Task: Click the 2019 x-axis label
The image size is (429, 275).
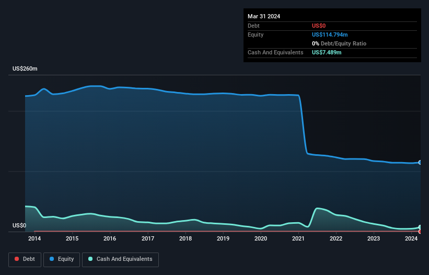Action: 223,238
